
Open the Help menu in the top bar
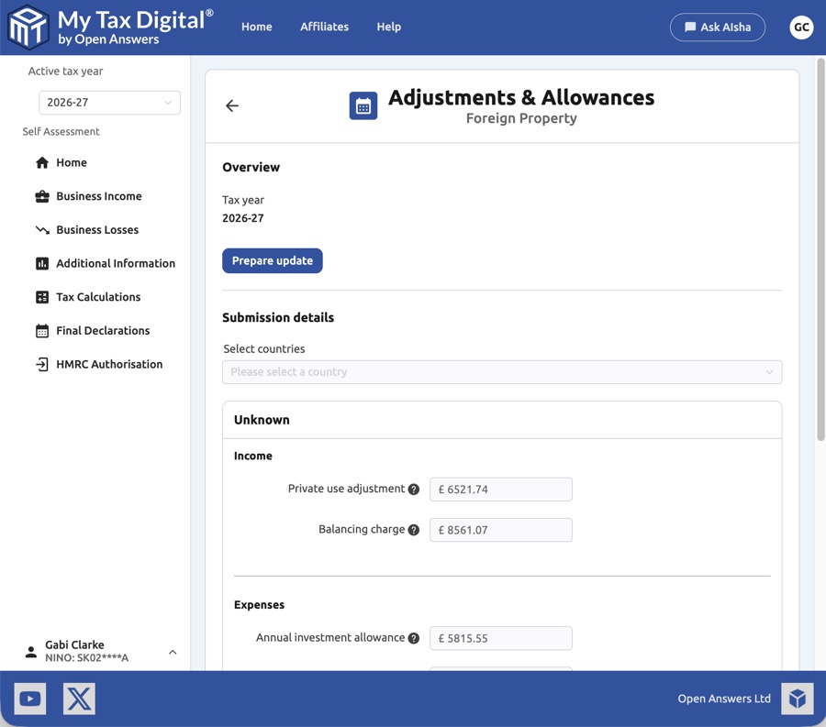[388, 27]
